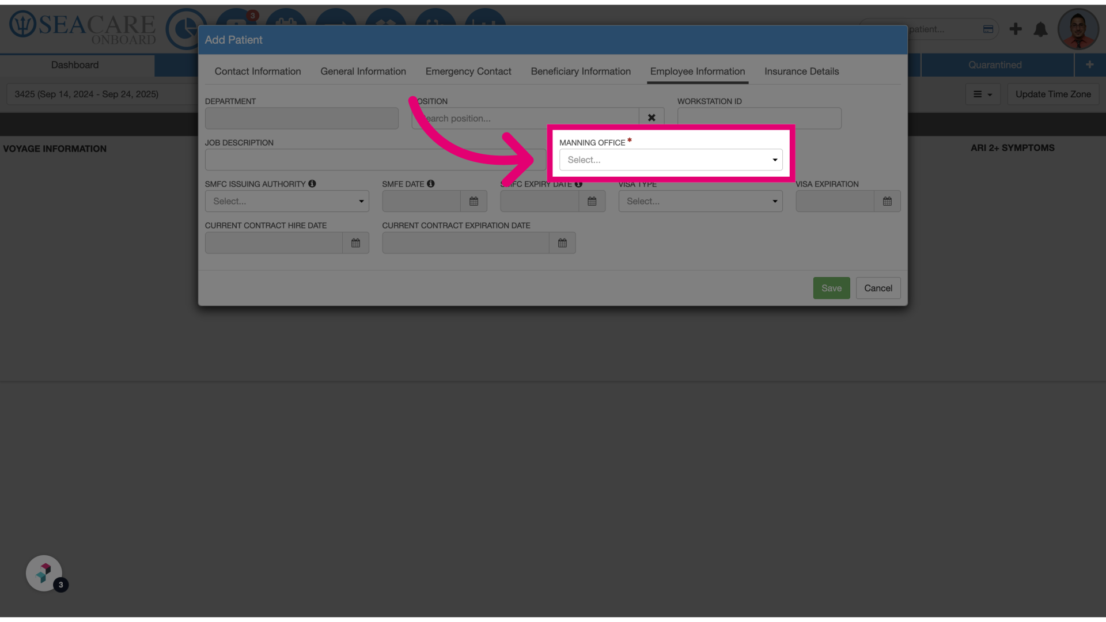Open the Beneficiary Information tab

point(581,71)
